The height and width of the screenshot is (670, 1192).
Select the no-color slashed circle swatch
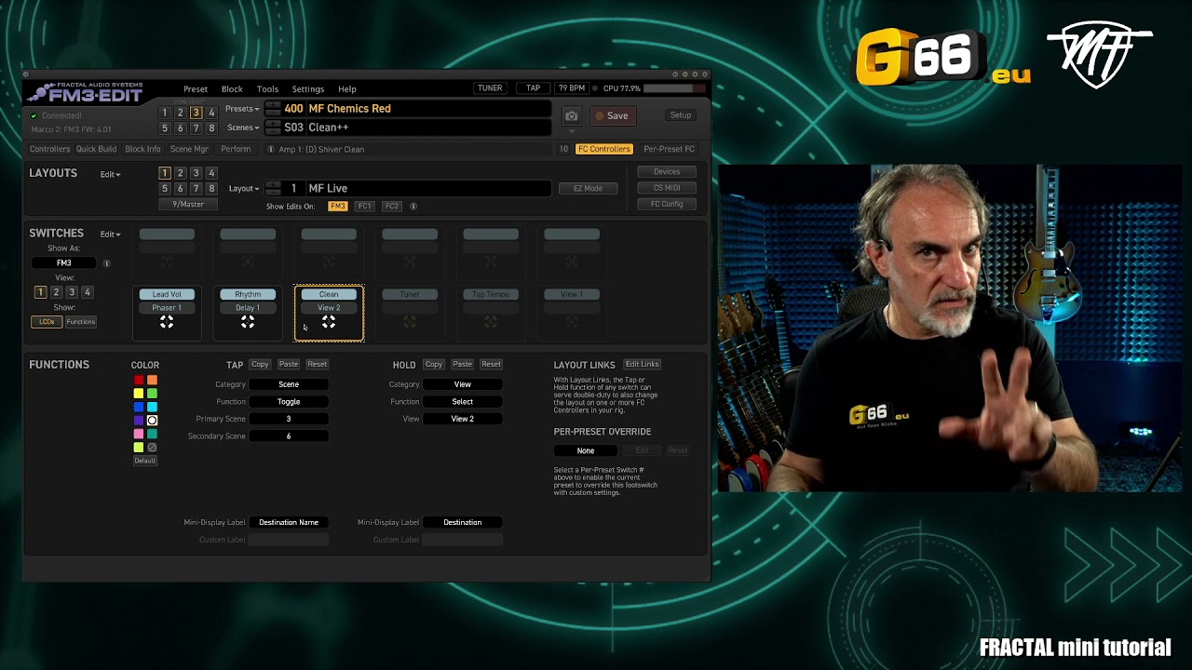pyautogui.click(x=152, y=448)
